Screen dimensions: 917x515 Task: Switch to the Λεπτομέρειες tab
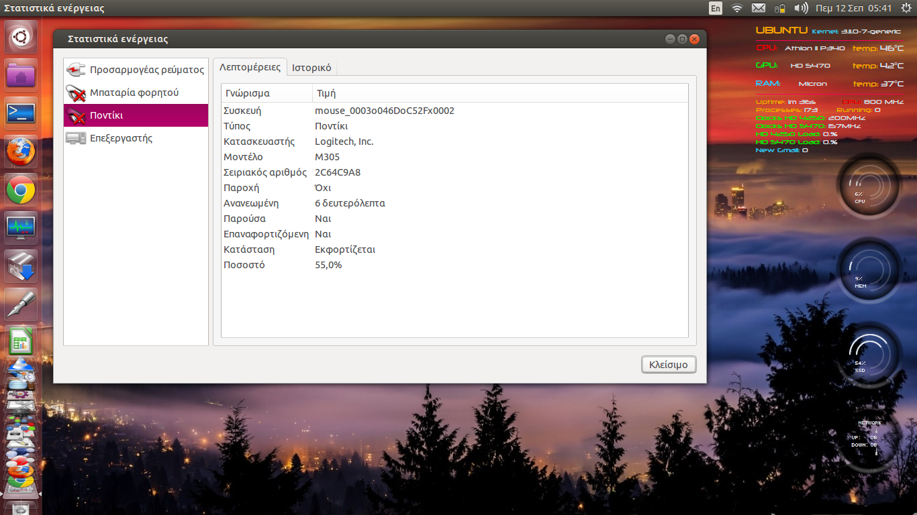(250, 67)
